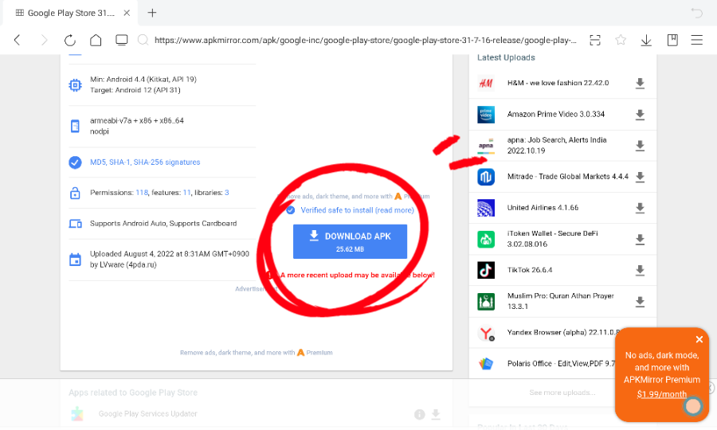Click the Android Auto devices icon

pyautogui.click(x=75, y=224)
